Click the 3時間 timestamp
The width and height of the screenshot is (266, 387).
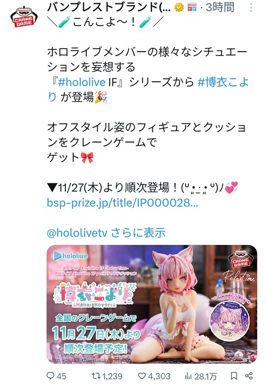click(220, 7)
